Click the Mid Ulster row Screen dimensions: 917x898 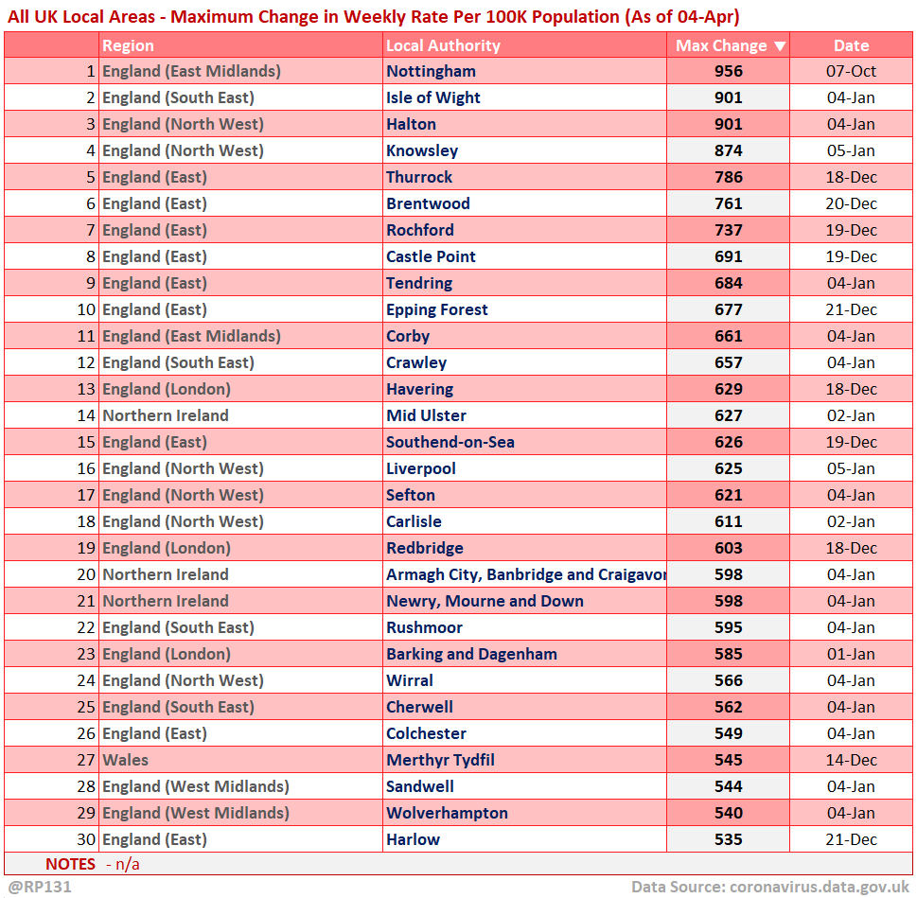426,415
